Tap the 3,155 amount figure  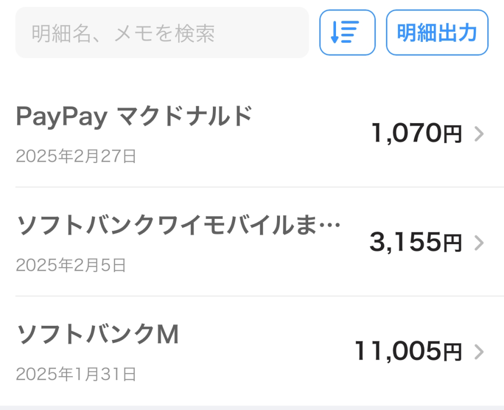[405, 243]
